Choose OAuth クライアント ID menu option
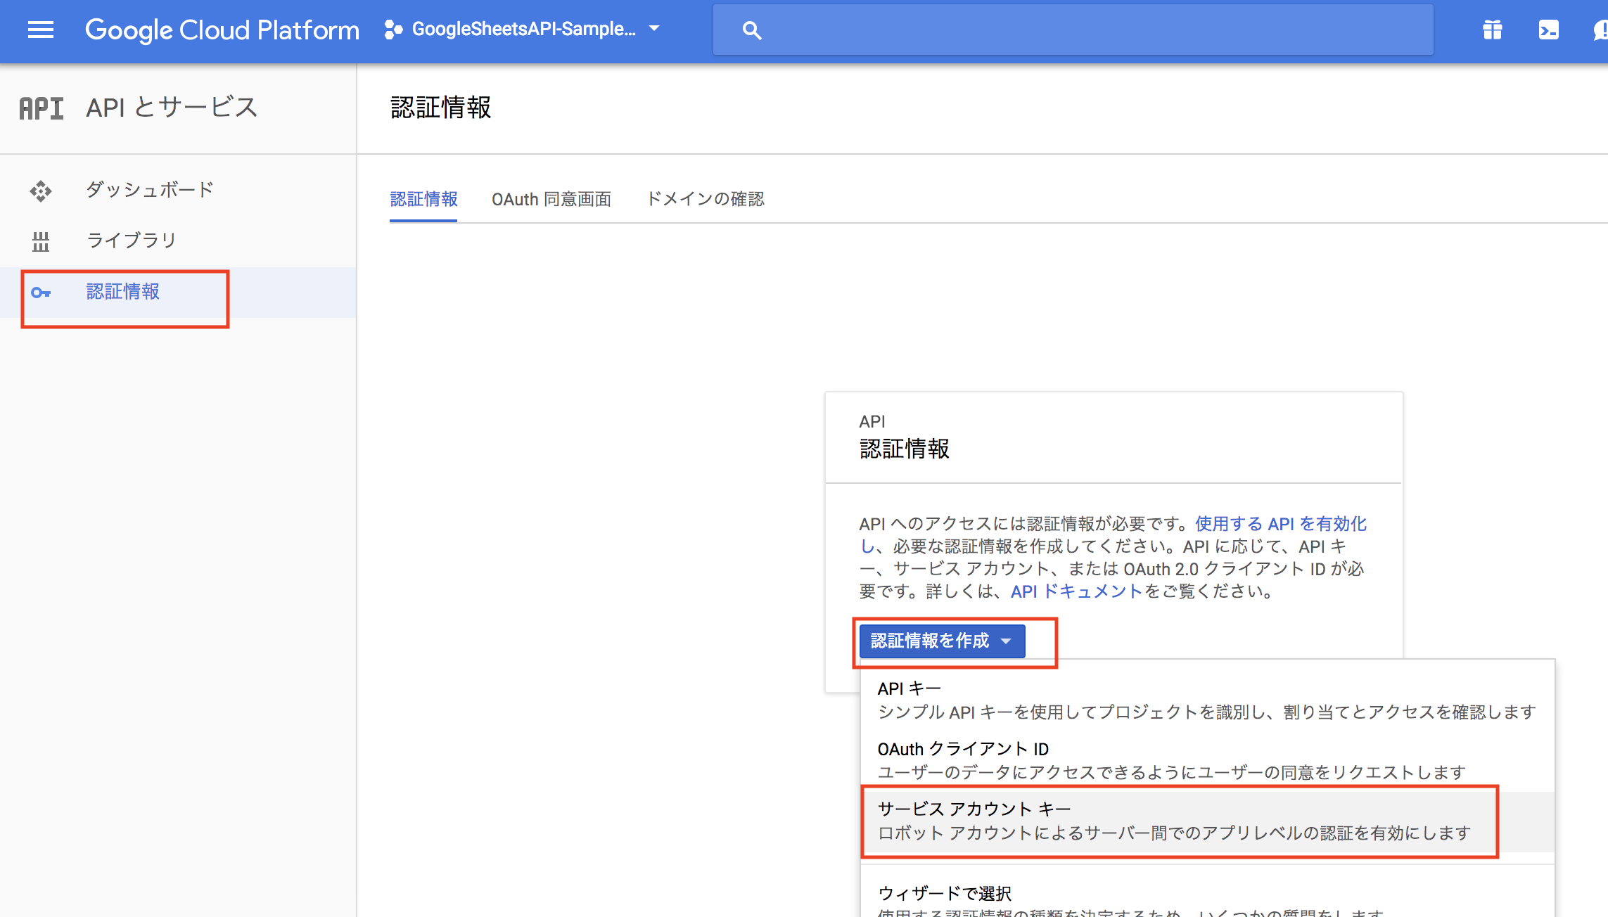 coord(1207,761)
